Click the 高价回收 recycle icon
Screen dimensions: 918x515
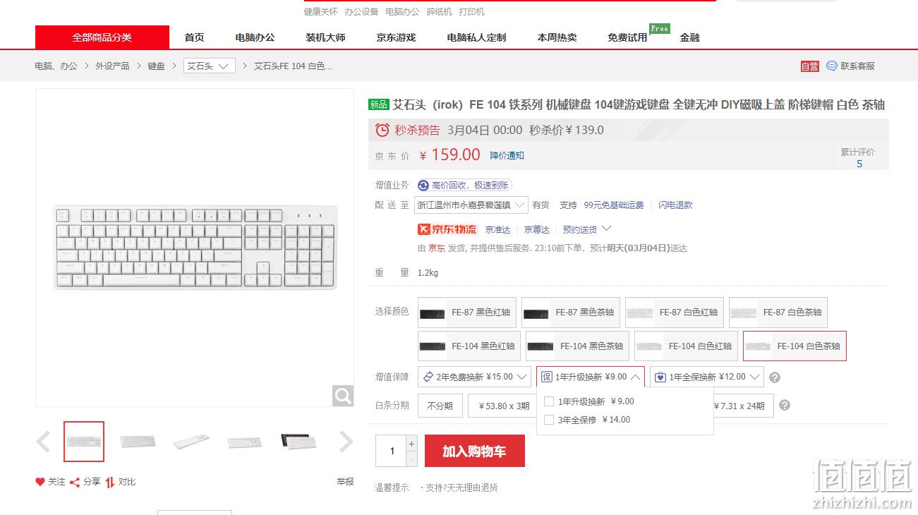pos(423,185)
